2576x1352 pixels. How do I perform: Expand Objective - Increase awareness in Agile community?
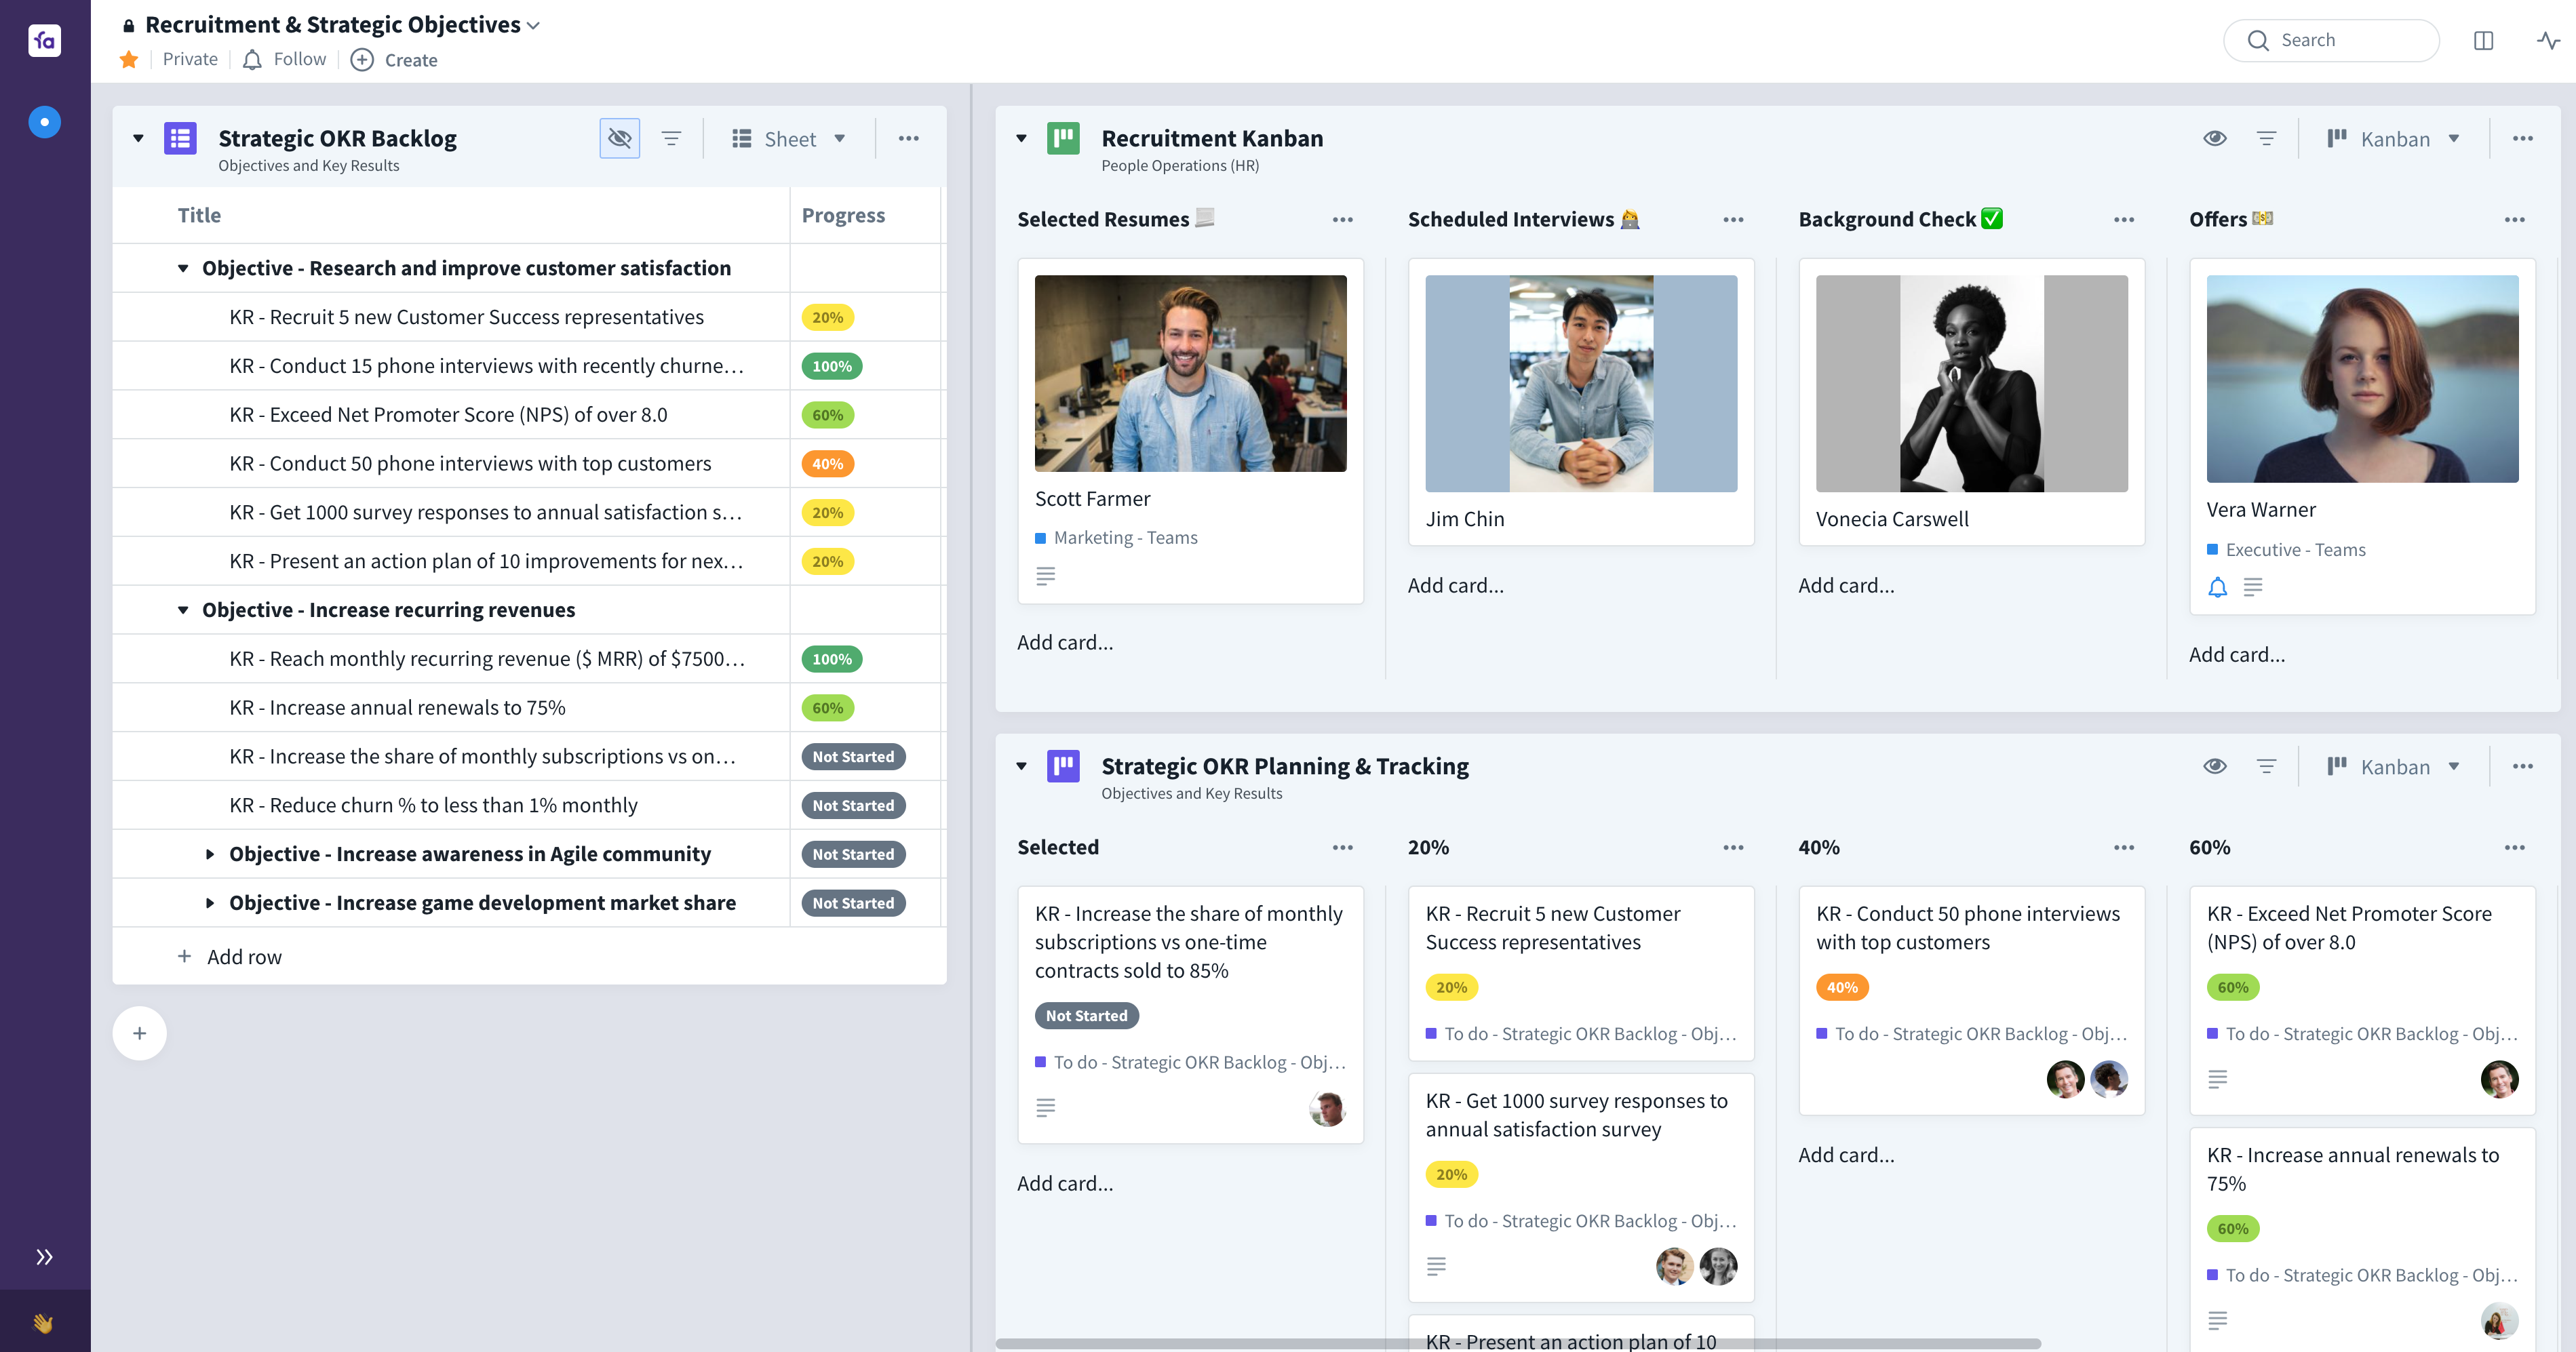[209, 854]
